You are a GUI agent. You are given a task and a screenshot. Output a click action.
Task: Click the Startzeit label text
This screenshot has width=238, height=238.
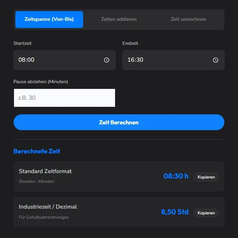pos(23,43)
